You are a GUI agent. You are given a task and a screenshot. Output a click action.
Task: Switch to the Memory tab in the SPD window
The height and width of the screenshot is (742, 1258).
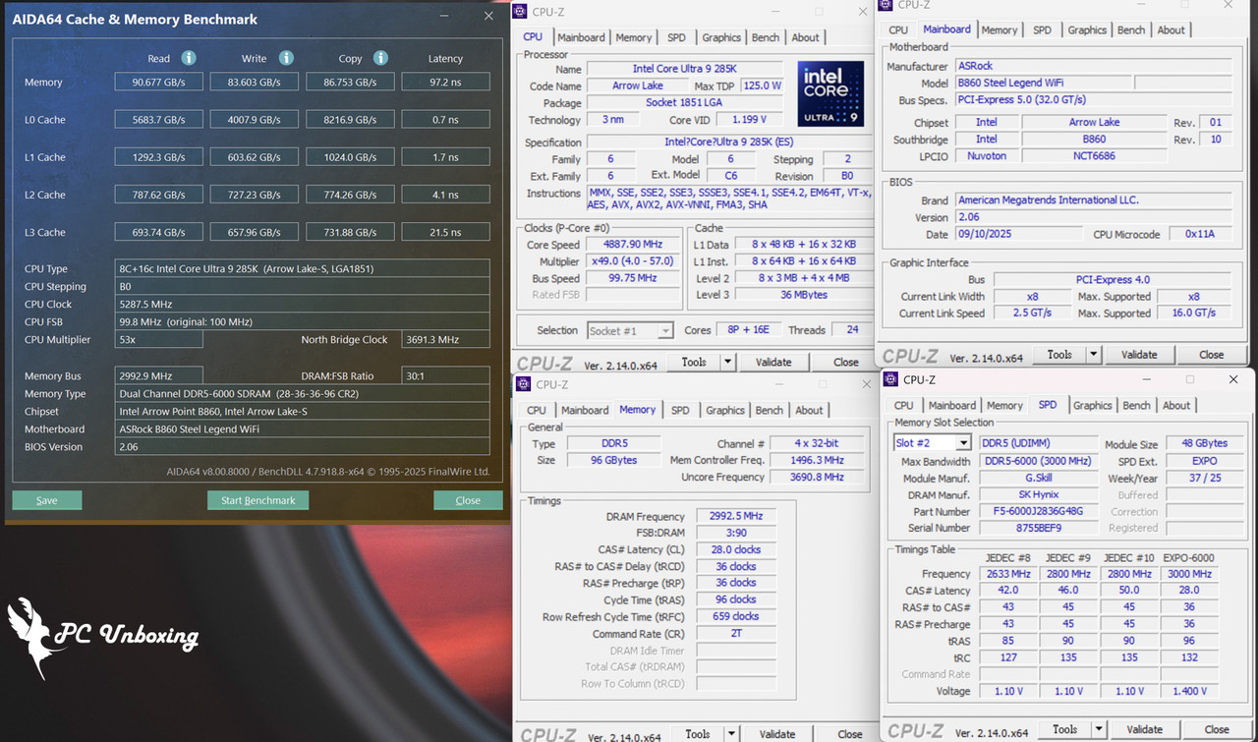(x=1004, y=405)
